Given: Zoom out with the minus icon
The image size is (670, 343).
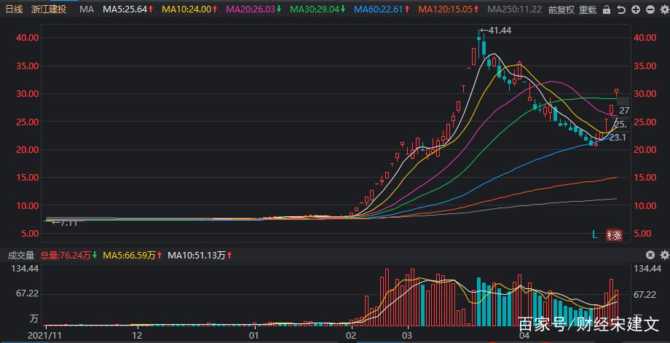Looking at the screenshot, I should click(x=650, y=9).
